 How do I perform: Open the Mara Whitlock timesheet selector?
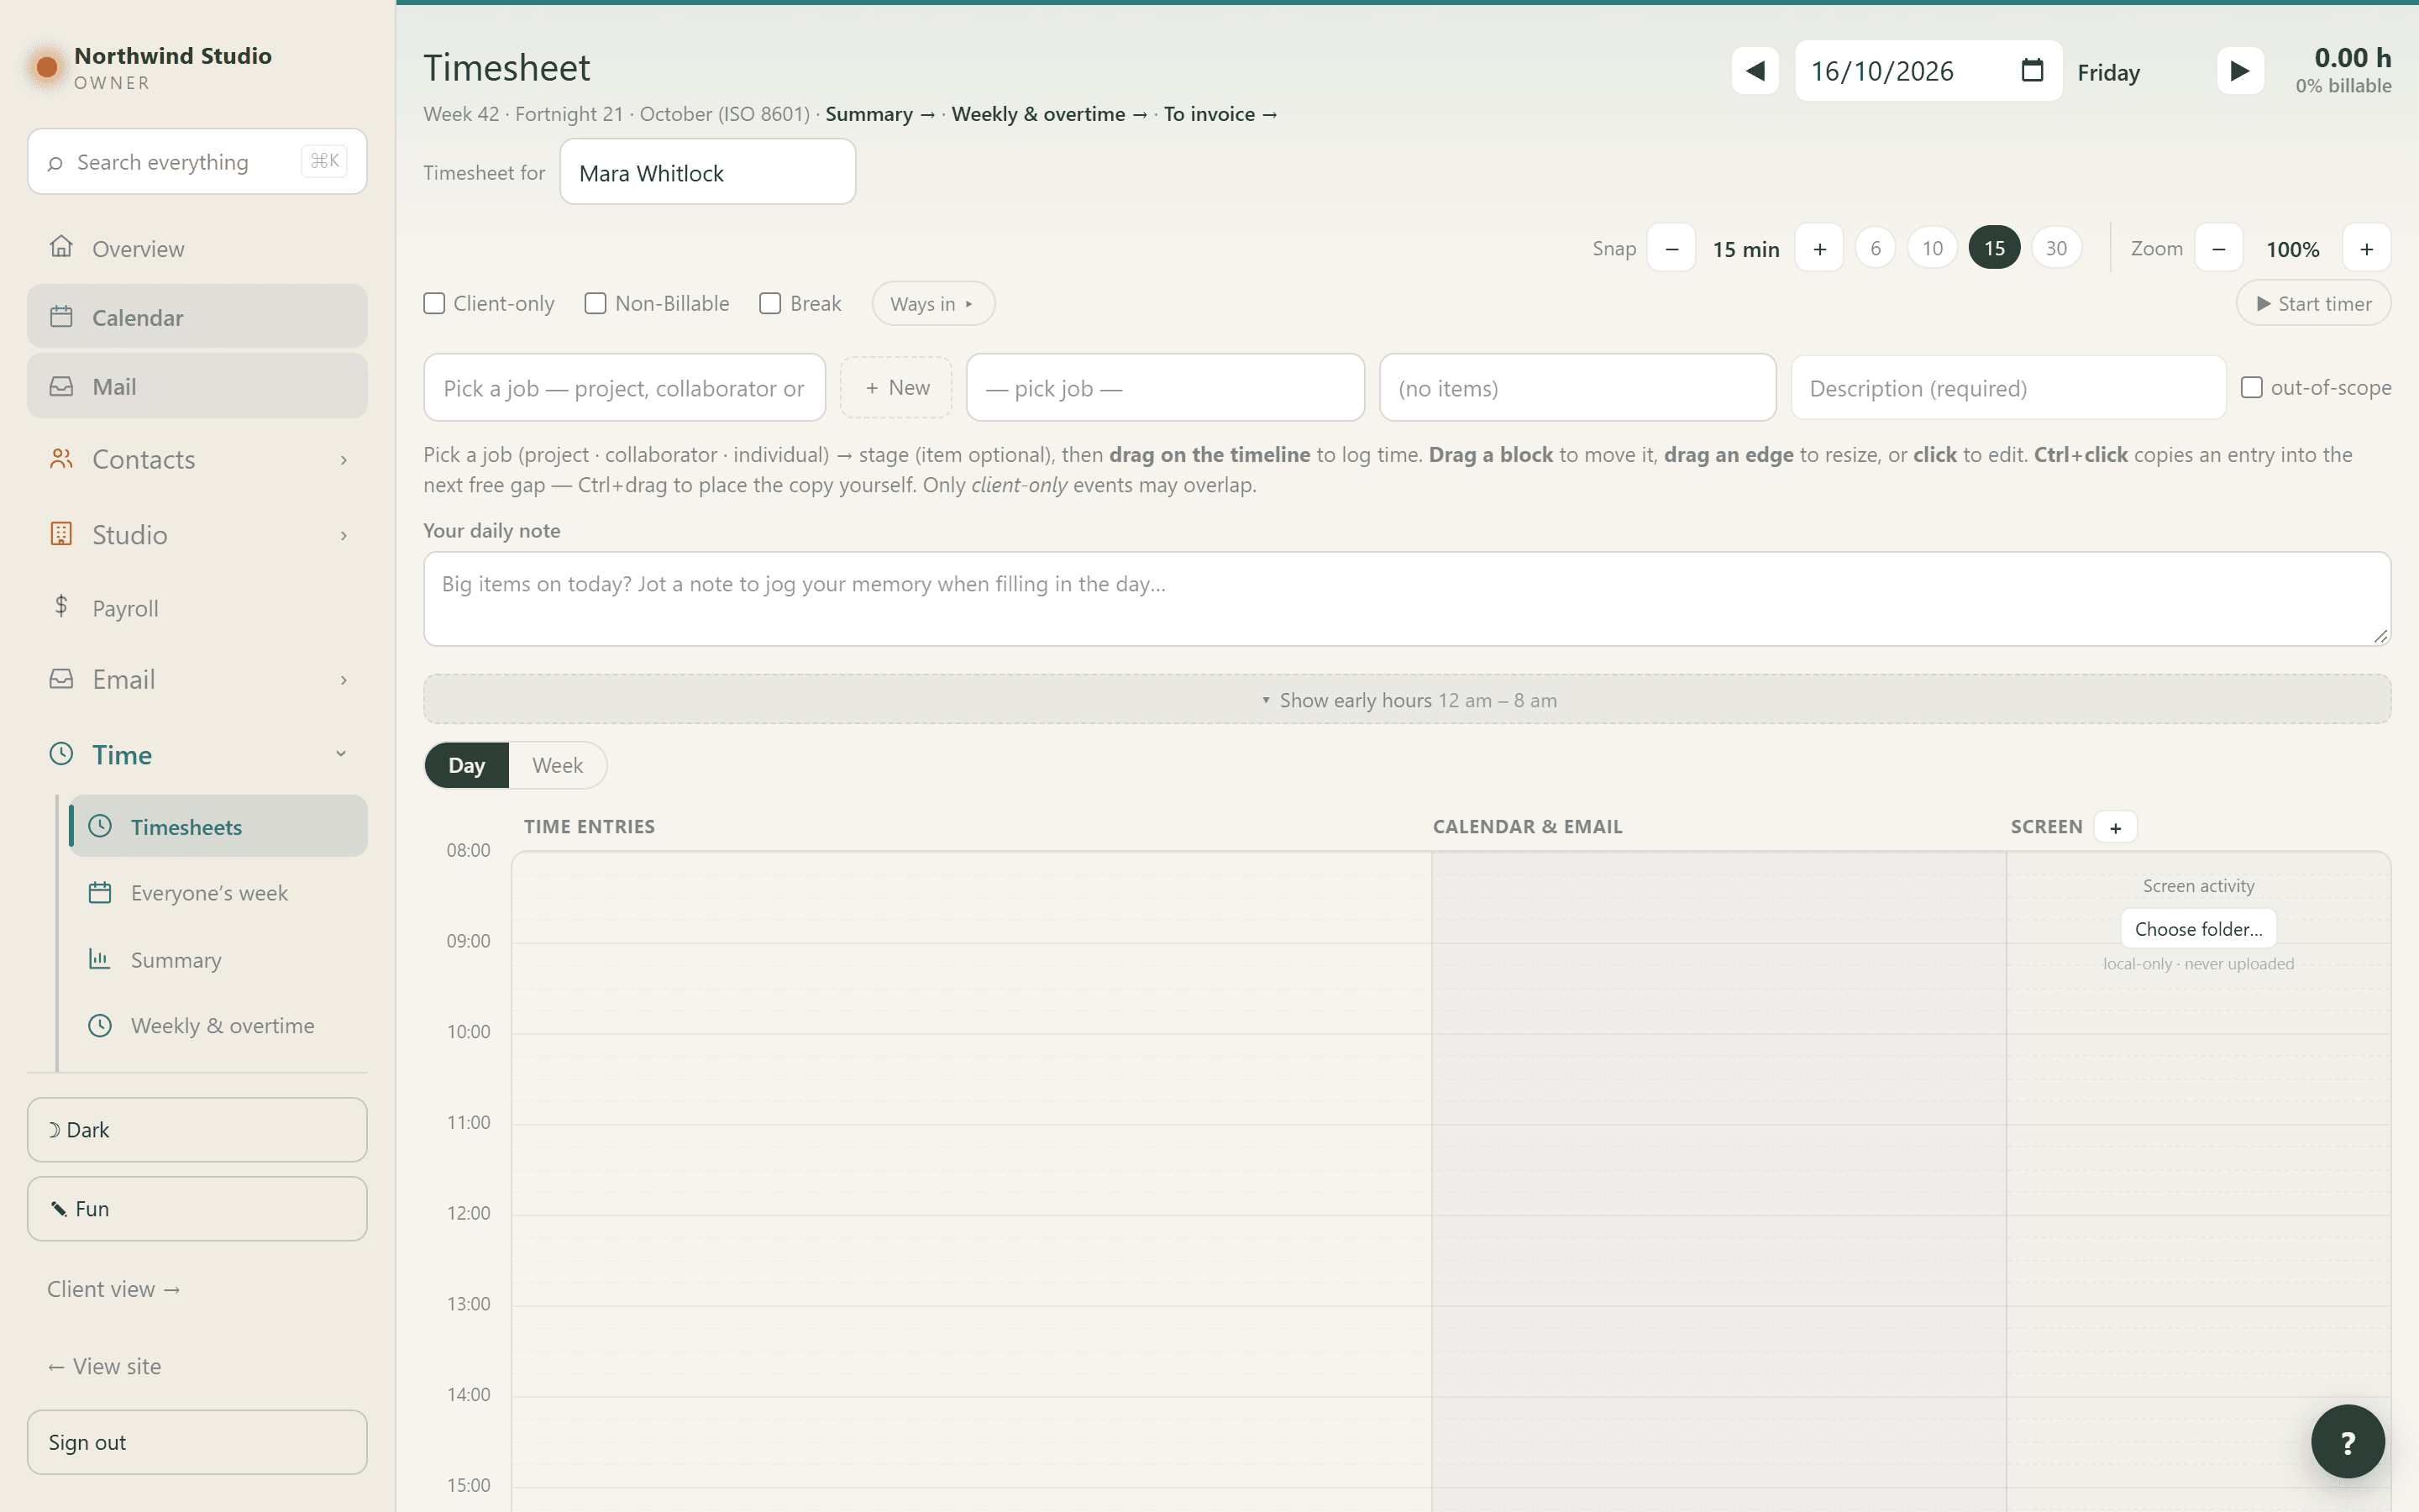coord(708,172)
